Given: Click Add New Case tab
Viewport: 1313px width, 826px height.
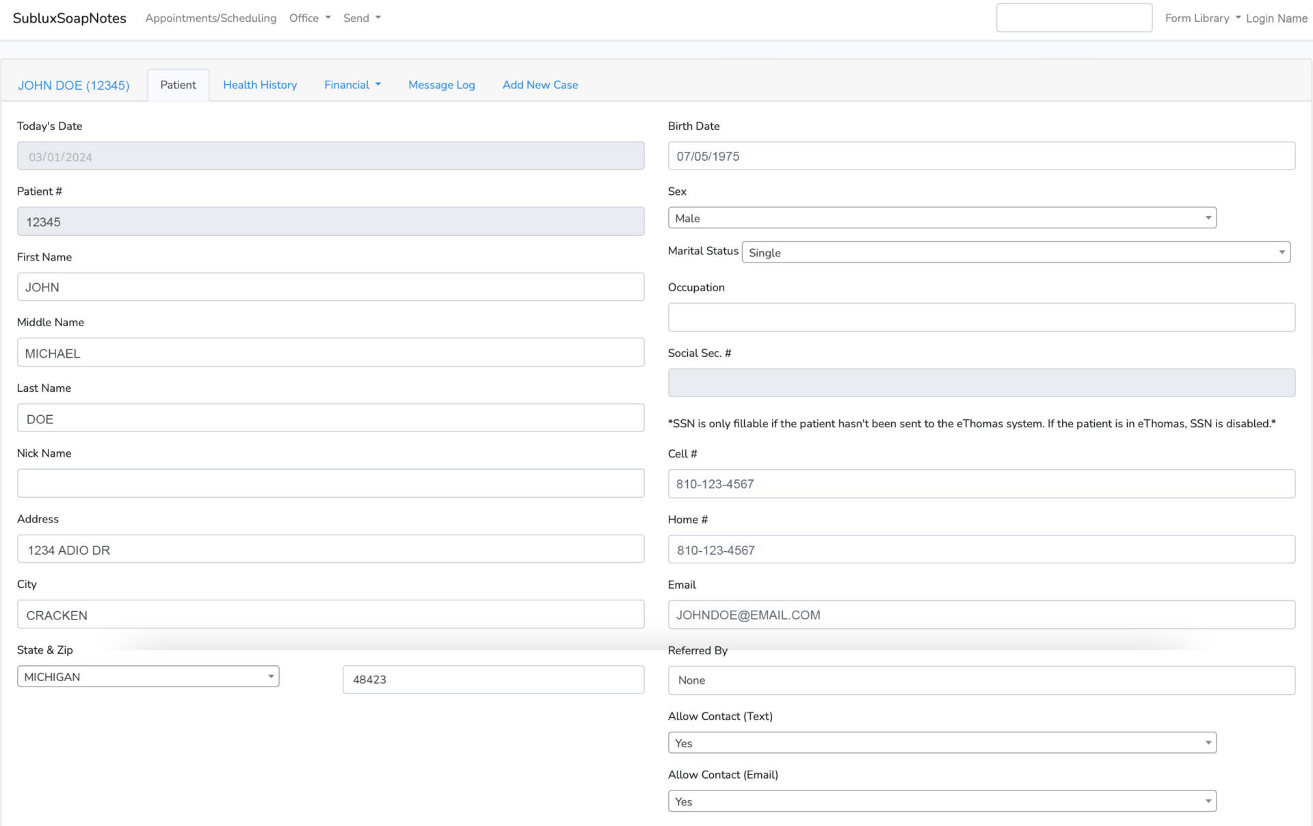Looking at the screenshot, I should (x=540, y=85).
